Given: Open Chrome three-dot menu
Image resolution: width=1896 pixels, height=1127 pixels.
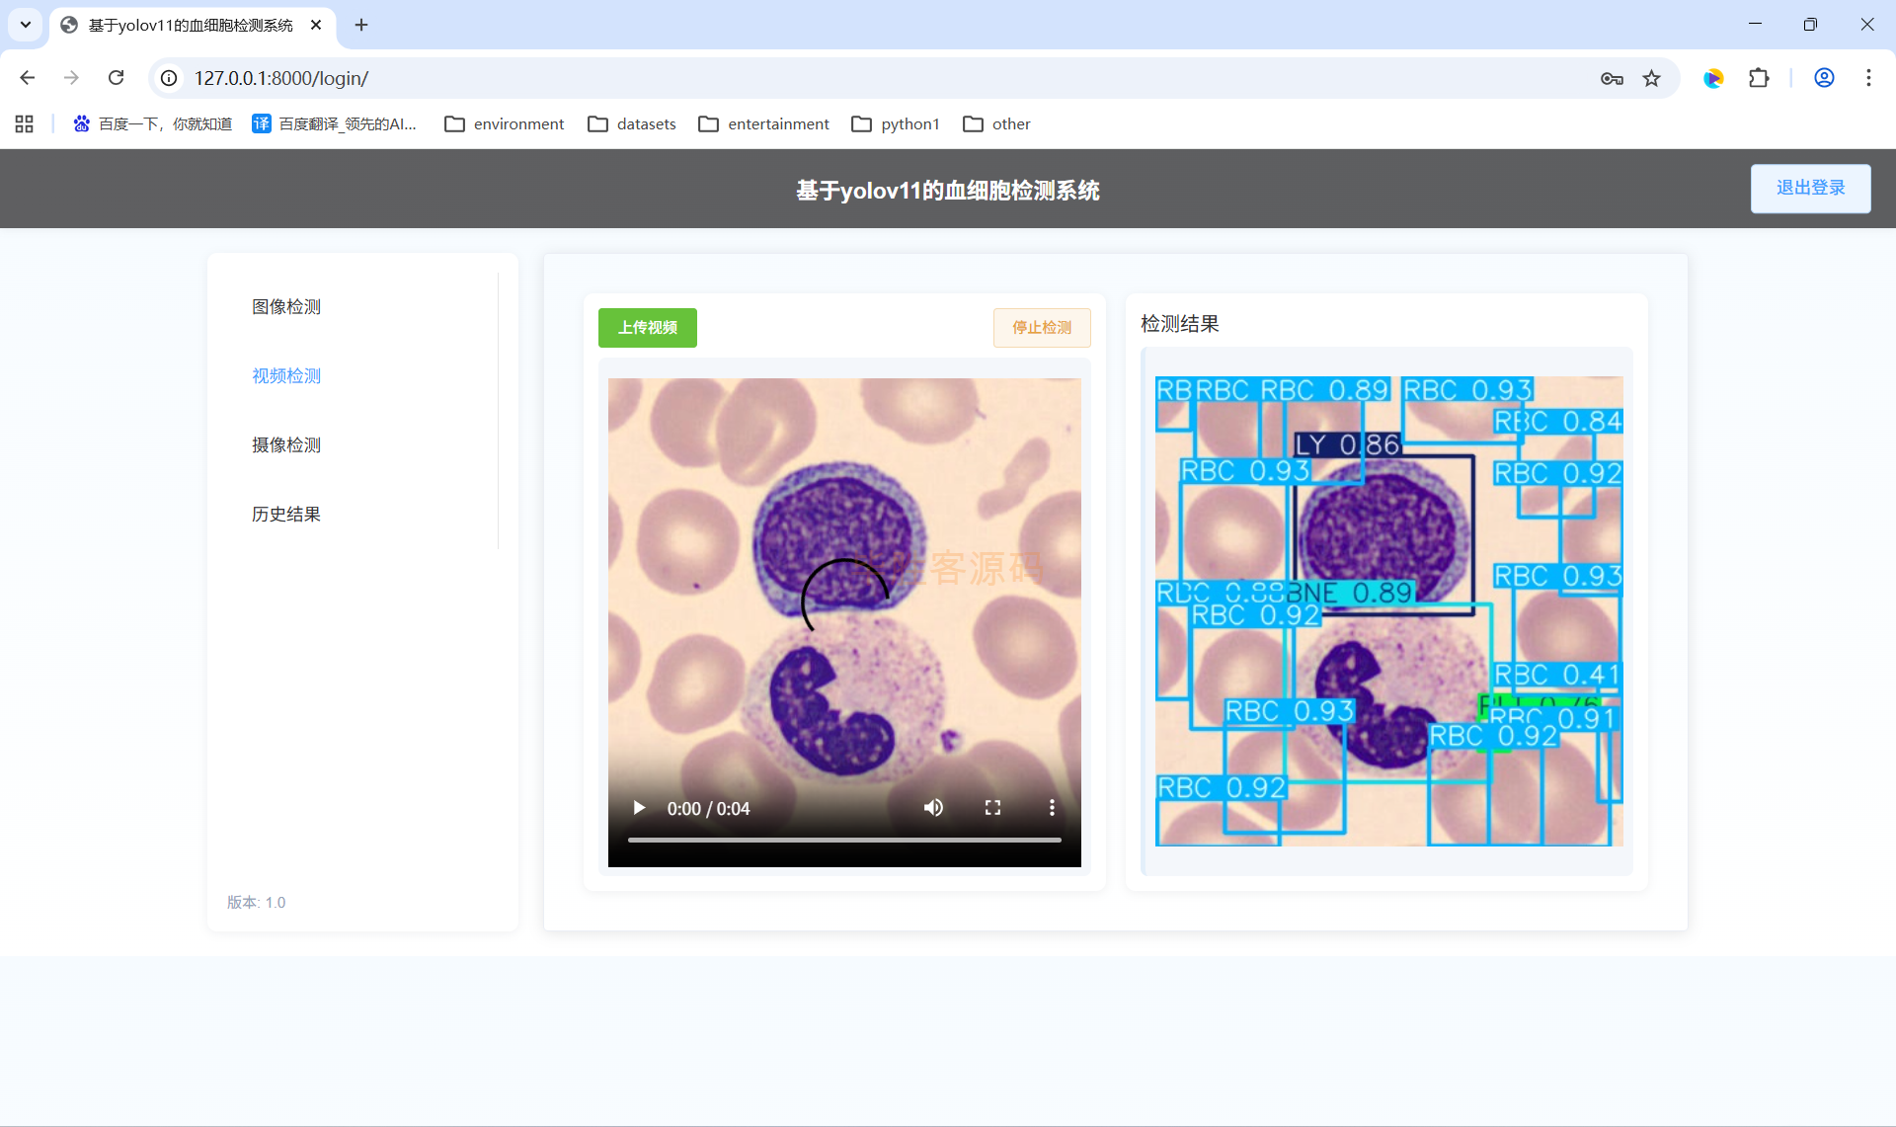Looking at the screenshot, I should pos(1868,78).
